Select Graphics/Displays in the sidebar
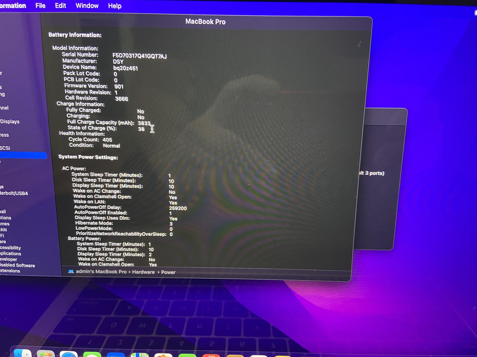Viewport: 477px width, 357px height. click(x=10, y=122)
